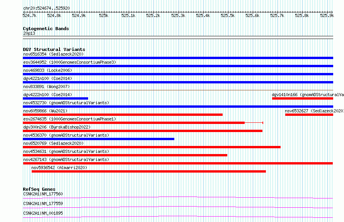Open the nsv4267143 (gnomADStructuralVariants) variant

click(x=66, y=159)
